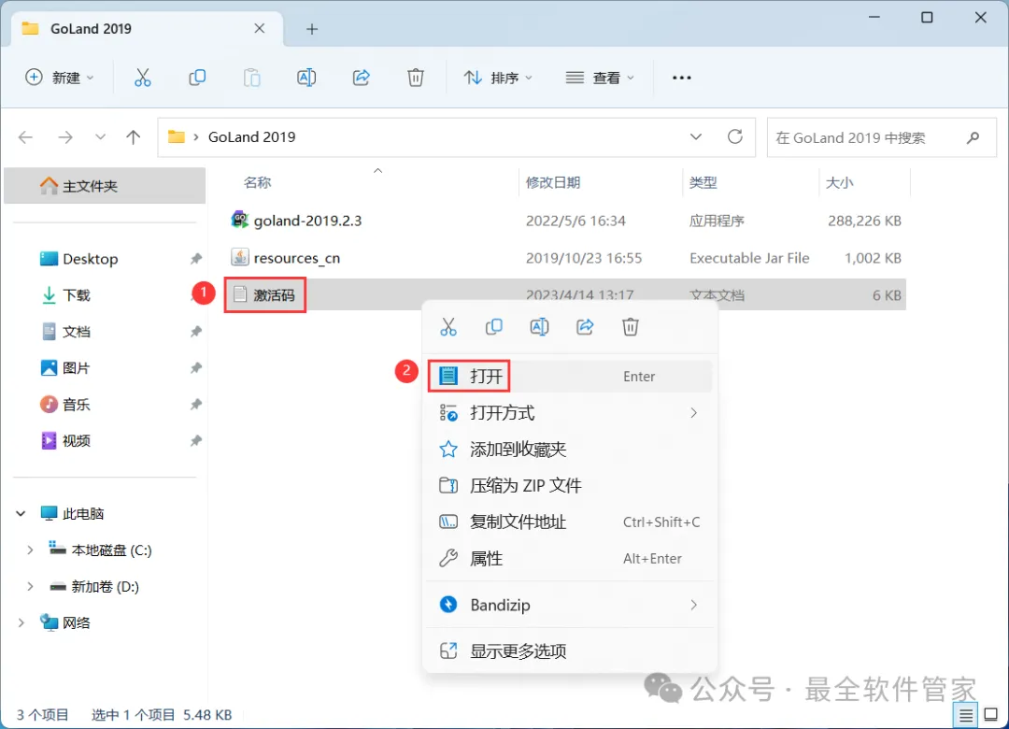The height and width of the screenshot is (729, 1009).
Task: Click the toolbar Copy icon
Action: (197, 78)
